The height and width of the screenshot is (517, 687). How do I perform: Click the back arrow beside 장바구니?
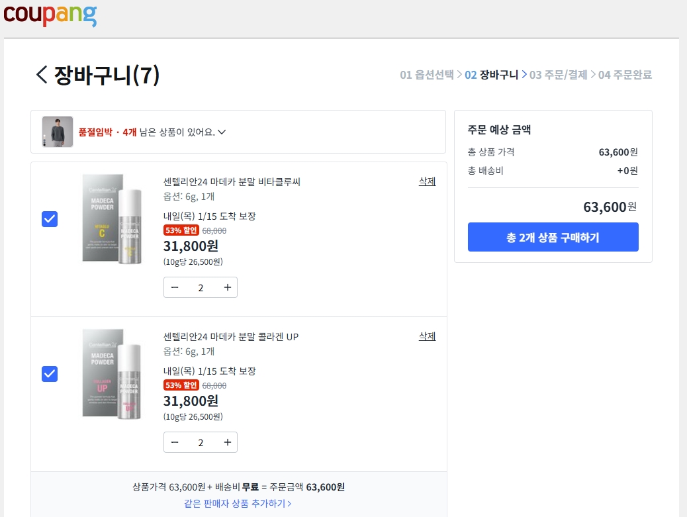(41, 75)
